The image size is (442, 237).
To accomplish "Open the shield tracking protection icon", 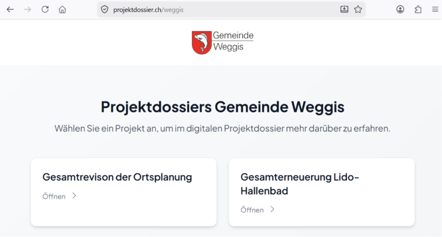I will 104,9.
